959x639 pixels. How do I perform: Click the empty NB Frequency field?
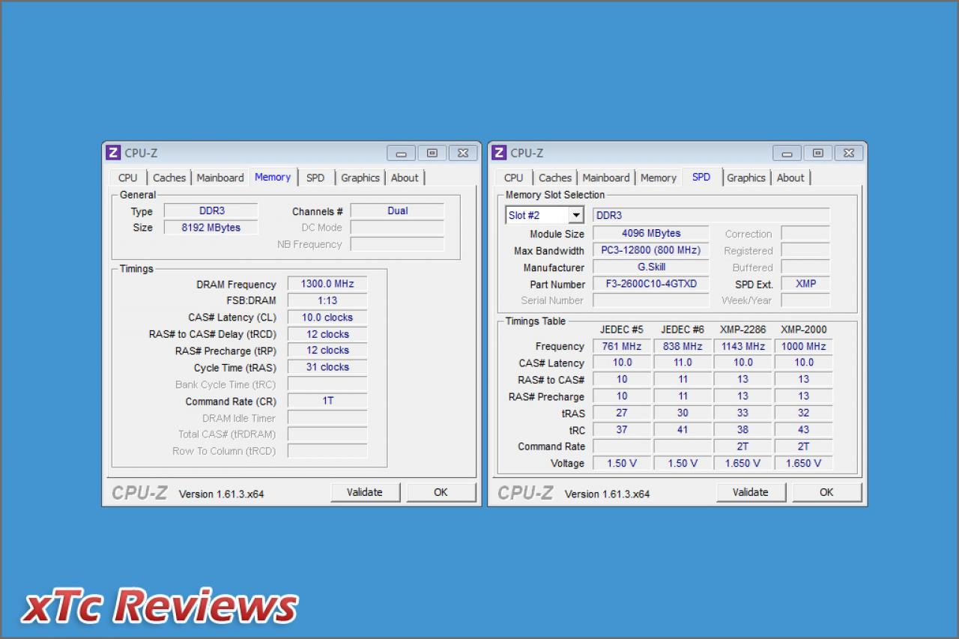click(x=397, y=244)
